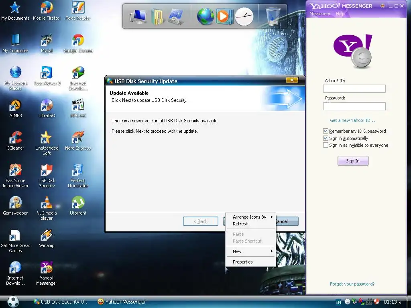411x308 pixels.
Task: Select Properties in the context menu
Action: pos(250,262)
